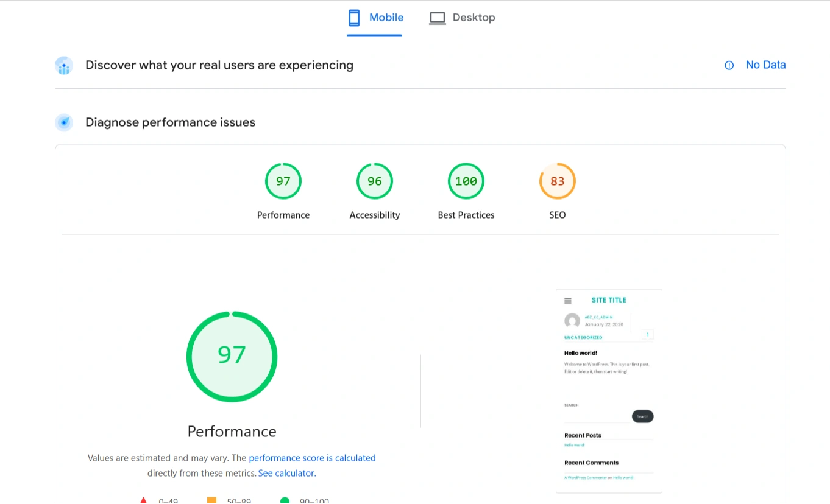
Task: Click the page screenshot thumbnail
Action: pyautogui.click(x=609, y=391)
